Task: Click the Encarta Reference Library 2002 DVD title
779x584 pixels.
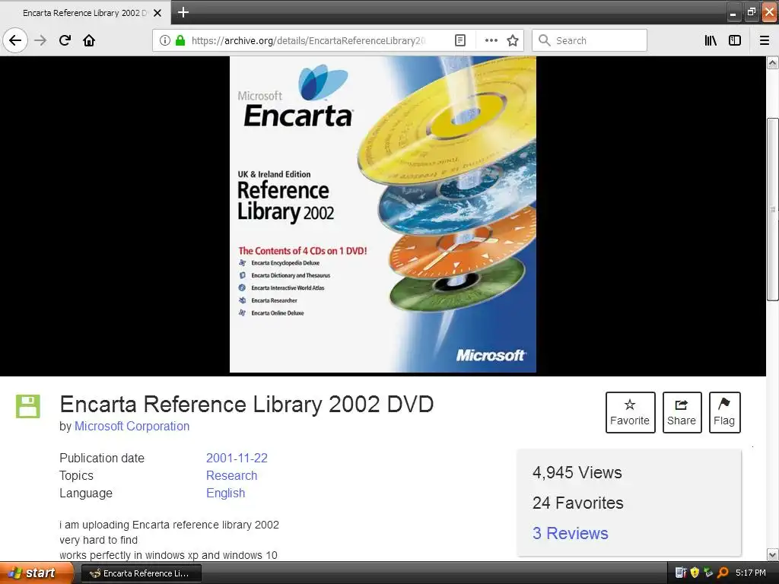Action: [247, 405]
